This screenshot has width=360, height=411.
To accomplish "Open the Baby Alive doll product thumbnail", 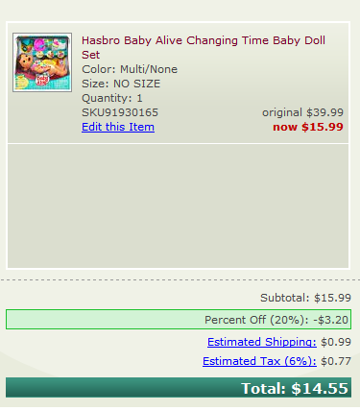I will [42, 62].
